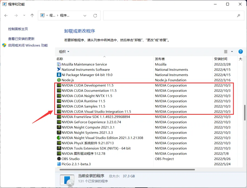Click the NVIDIA FrameView SDK icon
247x188 pixels.
tap(59, 117)
